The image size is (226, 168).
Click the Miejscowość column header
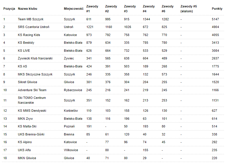pyautogui.click(x=73, y=9)
